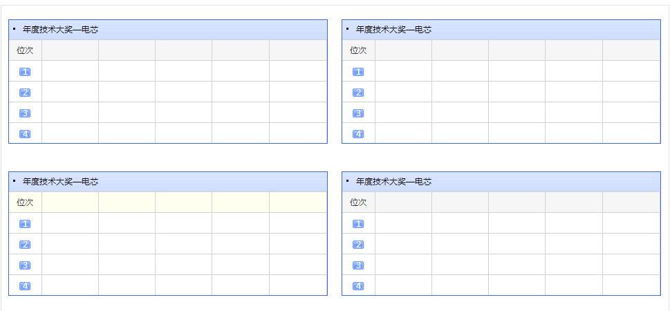The height and width of the screenshot is (311, 670).
Task: Click rank badge 3 in bottom-left panel
Action: click(25, 265)
